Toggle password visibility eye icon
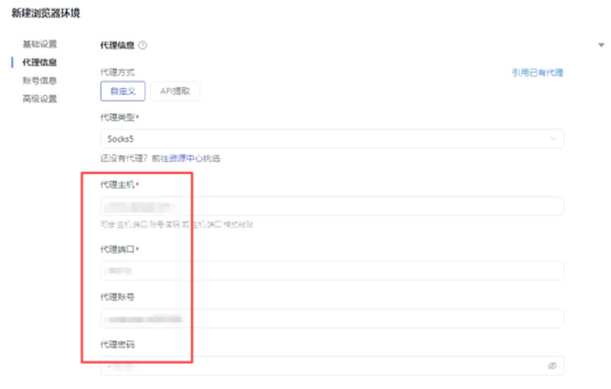The image size is (611, 389). tap(552, 366)
